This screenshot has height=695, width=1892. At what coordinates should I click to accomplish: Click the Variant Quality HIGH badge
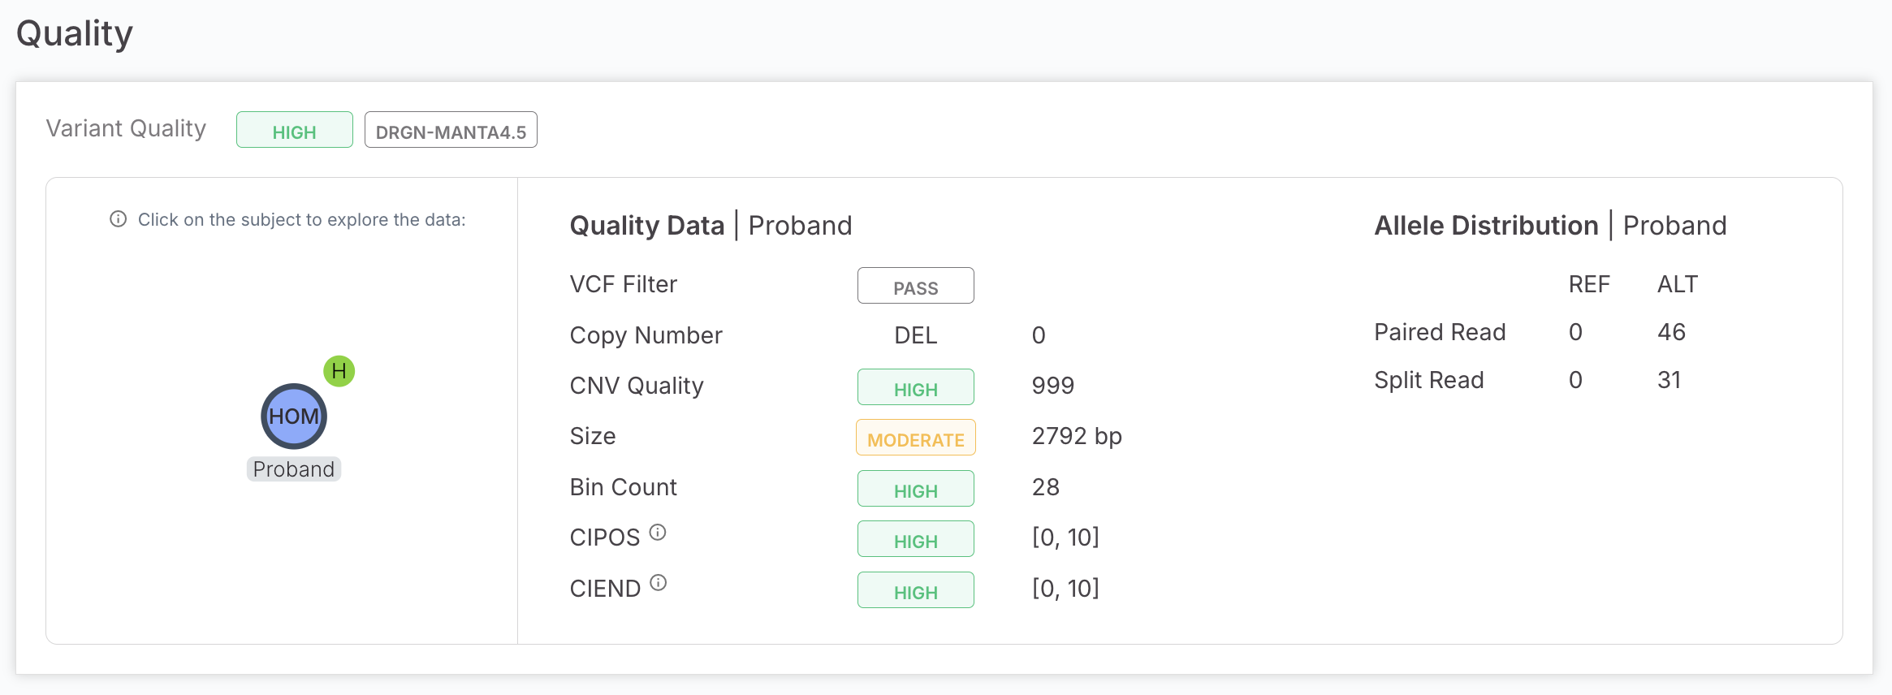click(294, 130)
